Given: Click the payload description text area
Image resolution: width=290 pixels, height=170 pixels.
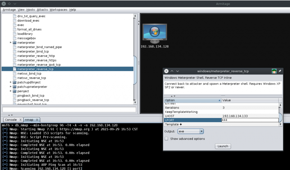Looking at the screenshot, I should (223, 88).
